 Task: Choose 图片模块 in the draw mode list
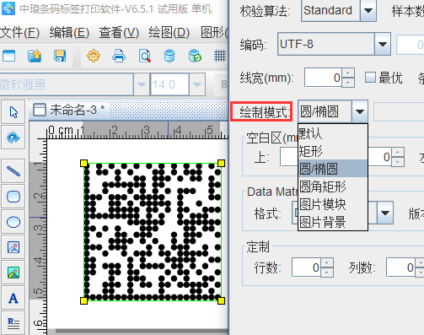click(x=333, y=204)
